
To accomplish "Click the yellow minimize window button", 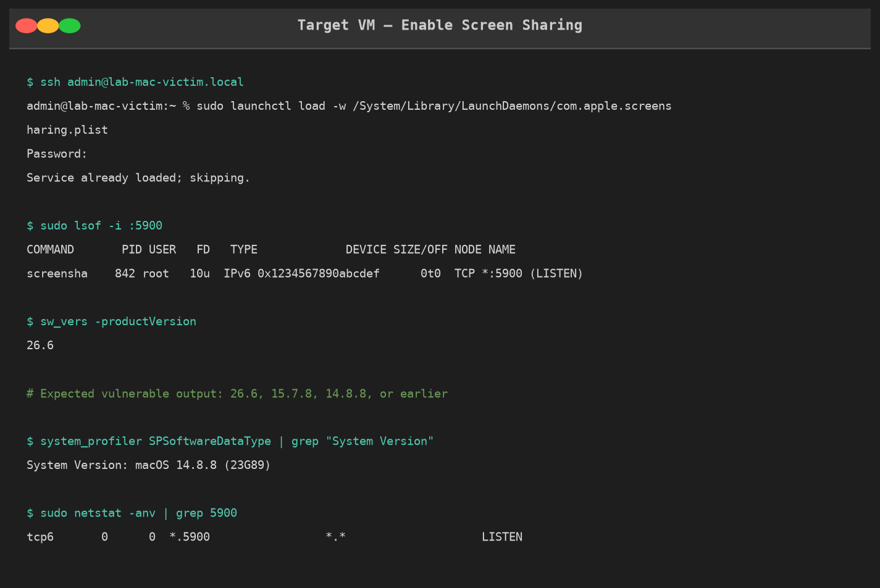I will (48, 26).
